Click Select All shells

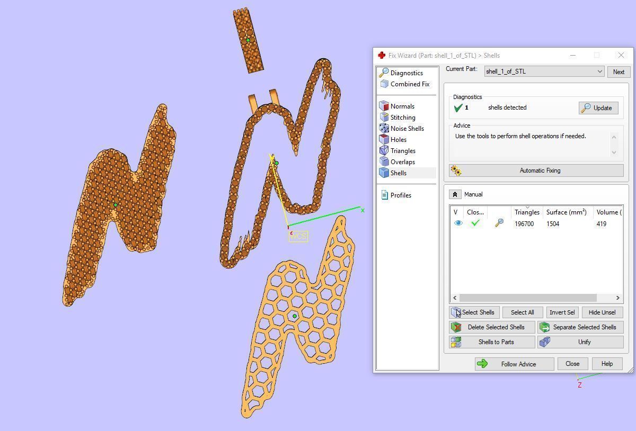(x=522, y=312)
